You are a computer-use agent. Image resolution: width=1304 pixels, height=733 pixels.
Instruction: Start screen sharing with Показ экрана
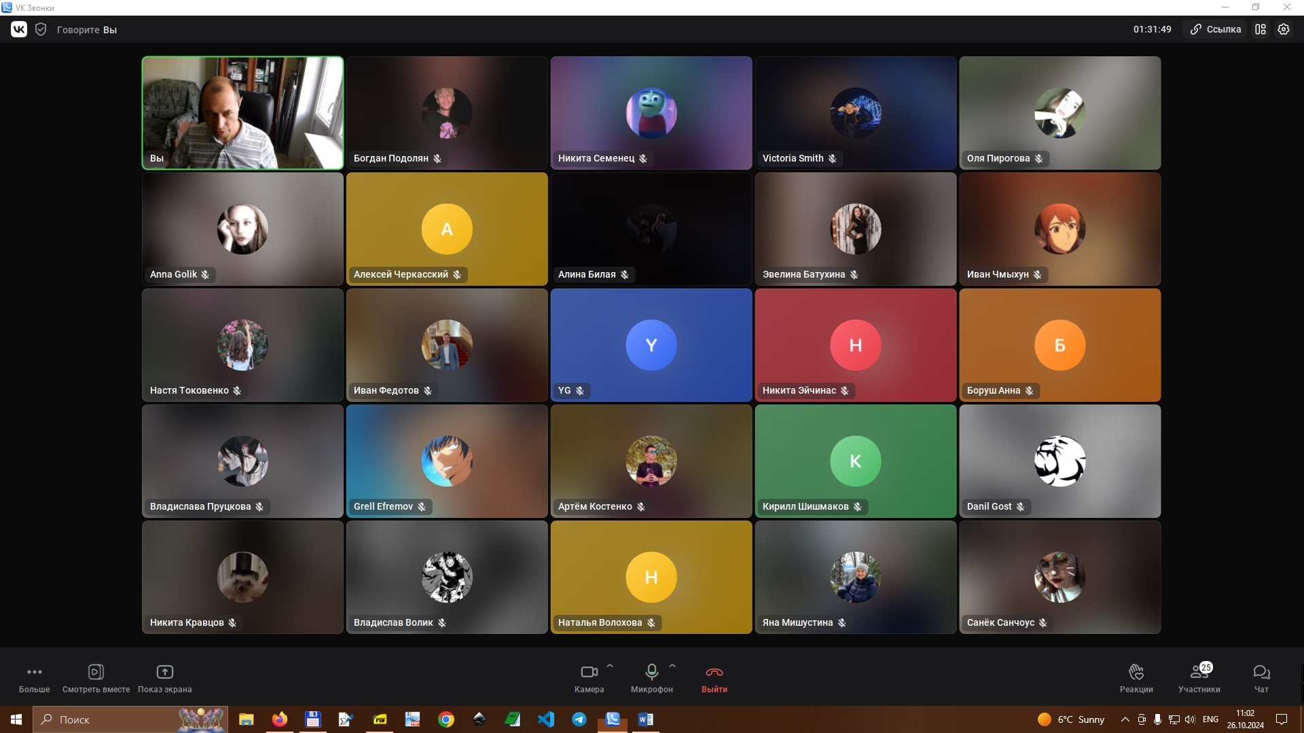(164, 672)
